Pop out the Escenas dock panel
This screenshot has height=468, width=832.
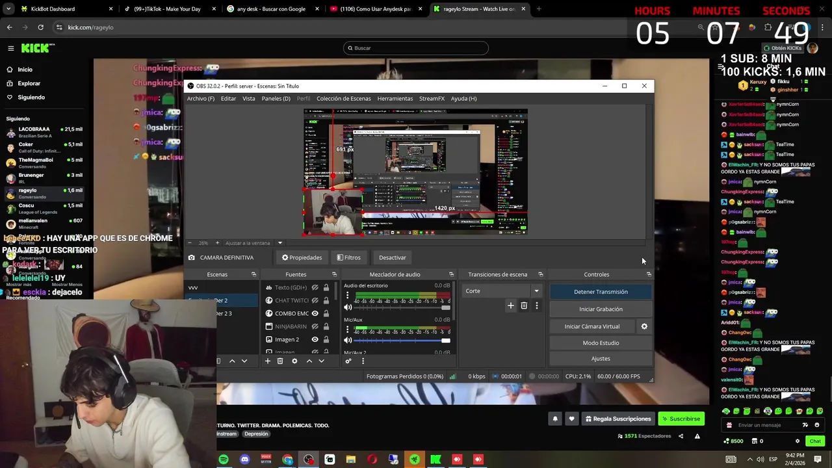click(253, 274)
